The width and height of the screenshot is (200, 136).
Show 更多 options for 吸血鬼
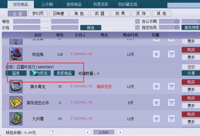(191, 57)
